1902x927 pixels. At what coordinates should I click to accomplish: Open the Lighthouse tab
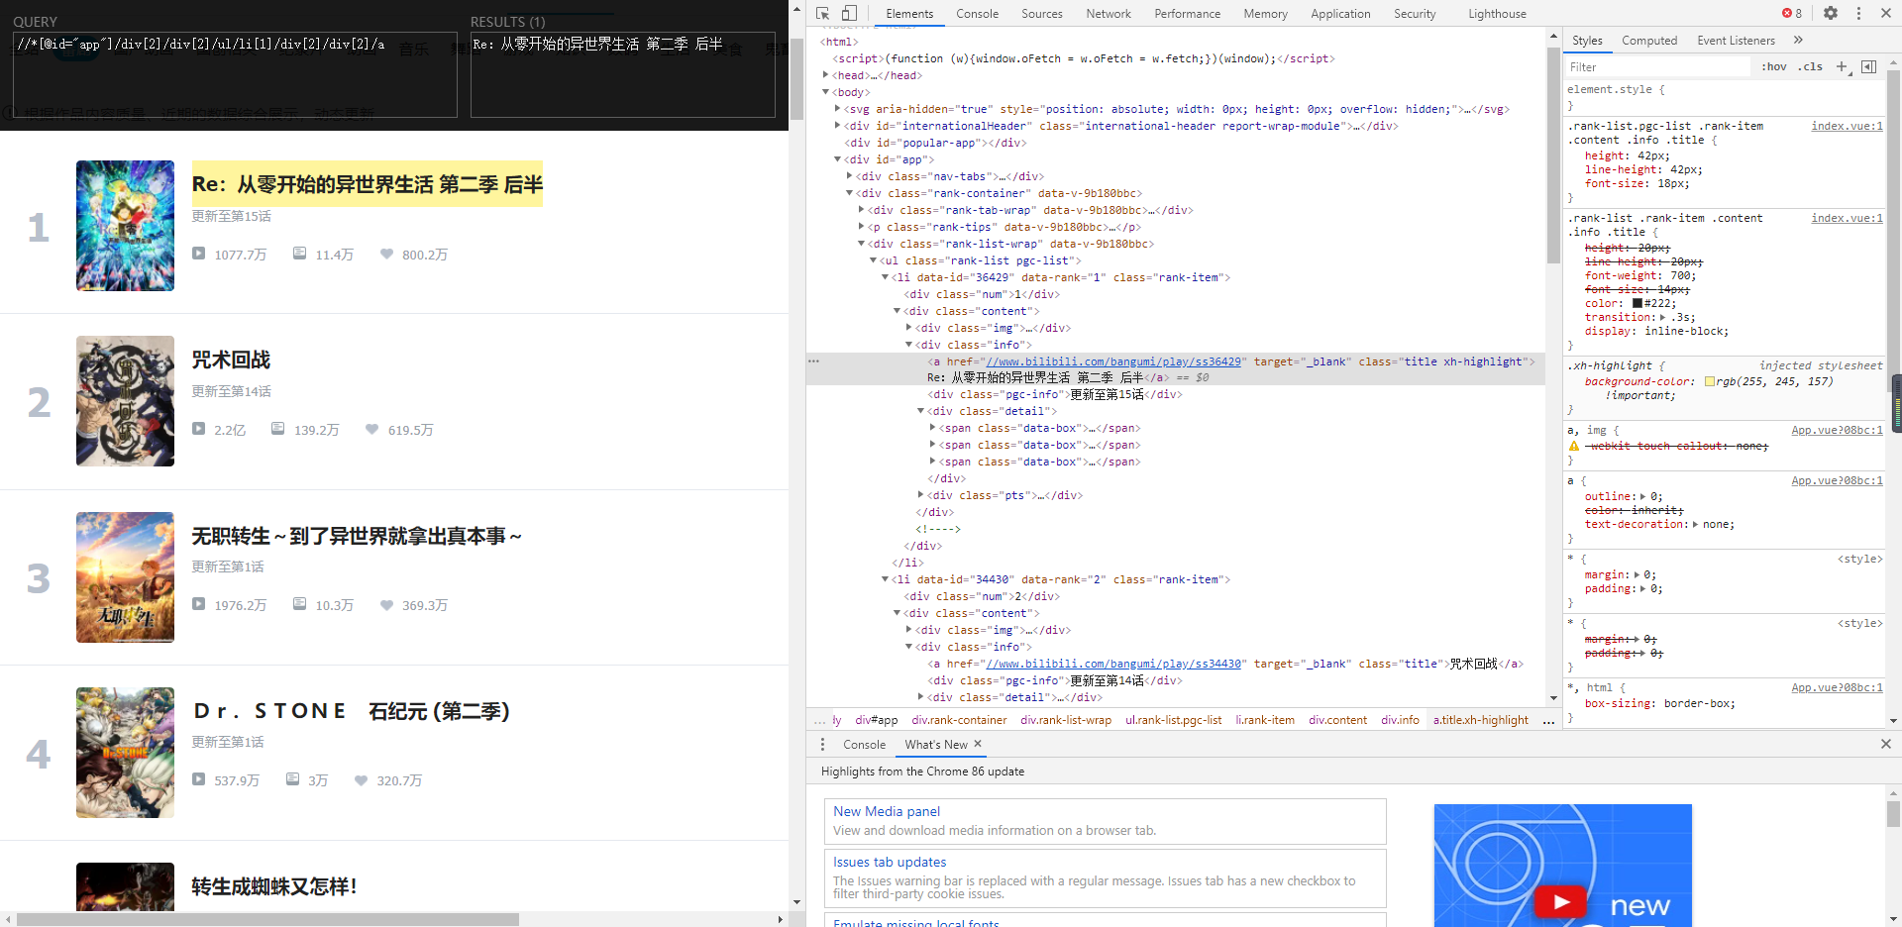[1497, 14]
